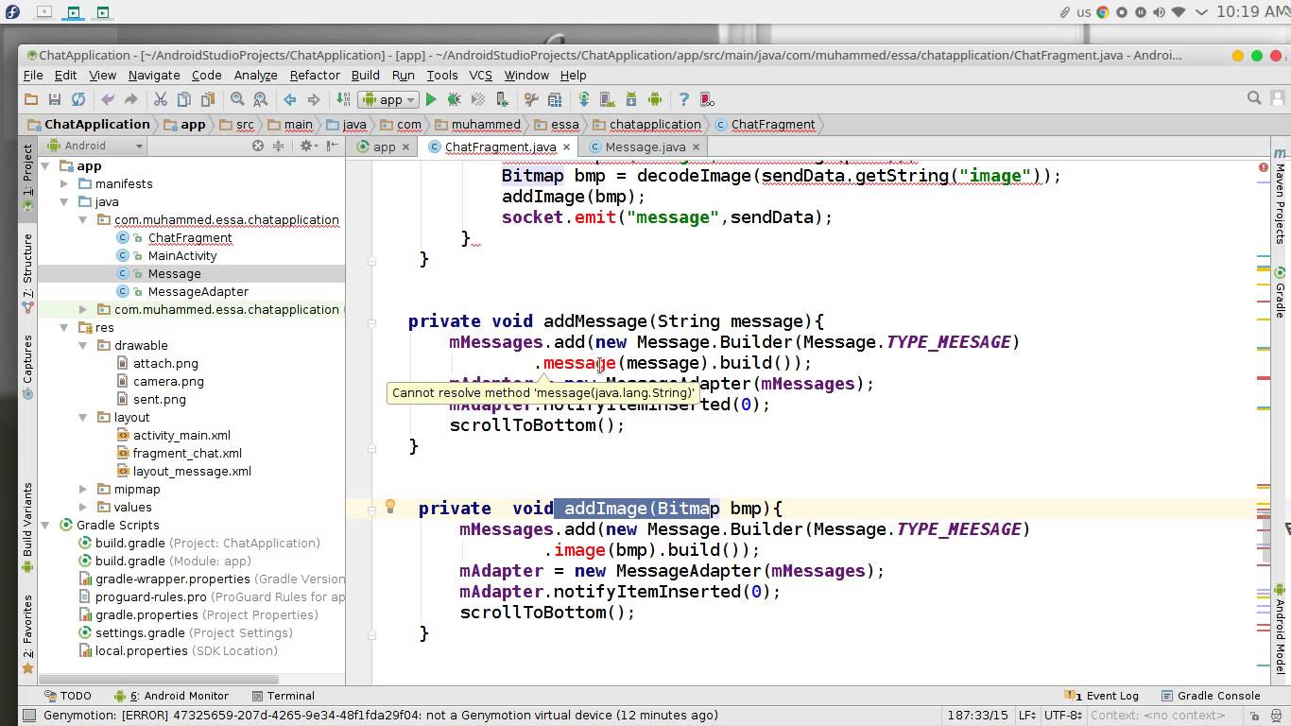Viewport: 1291px width, 726px height.
Task: Click the Undo arrow icon
Action: click(x=109, y=98)
